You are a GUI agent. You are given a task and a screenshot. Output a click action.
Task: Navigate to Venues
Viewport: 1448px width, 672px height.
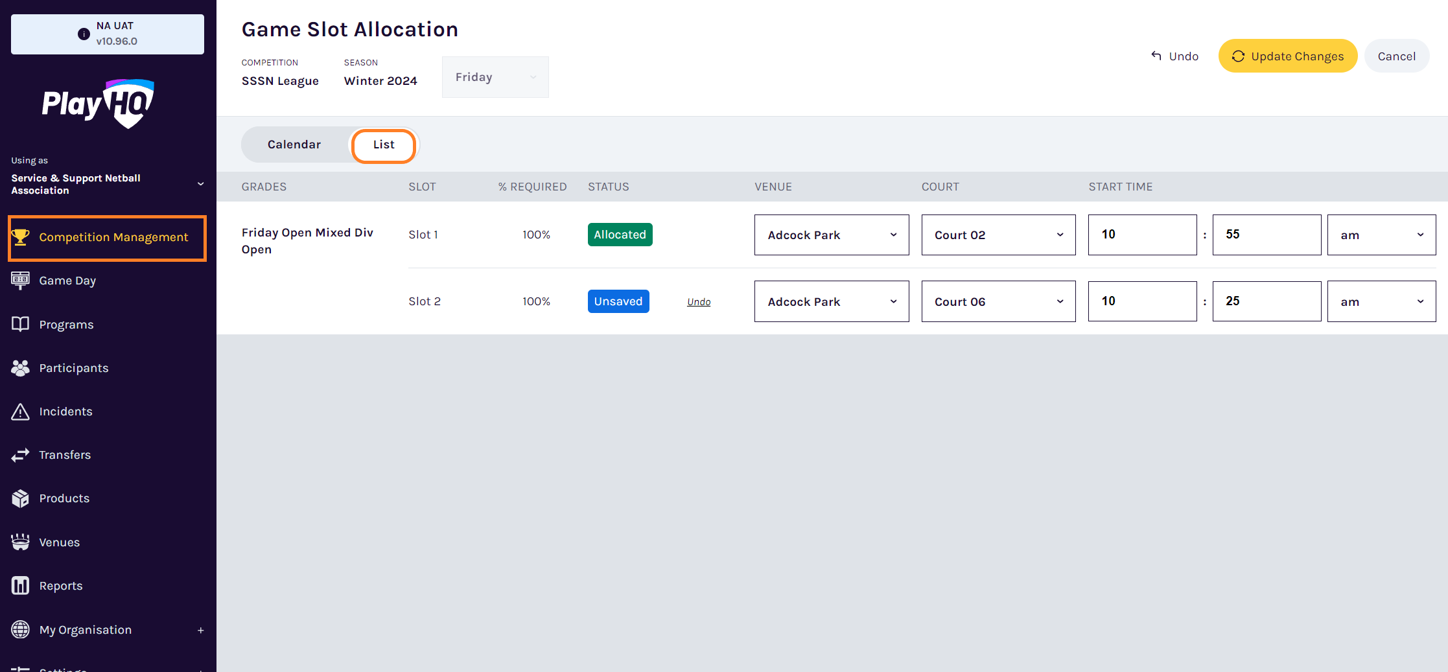pyautogui.click(x=59, y=542)
